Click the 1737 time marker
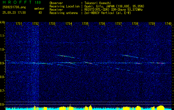This screenshot has height=110, width=174. click(x=118, y=23)
